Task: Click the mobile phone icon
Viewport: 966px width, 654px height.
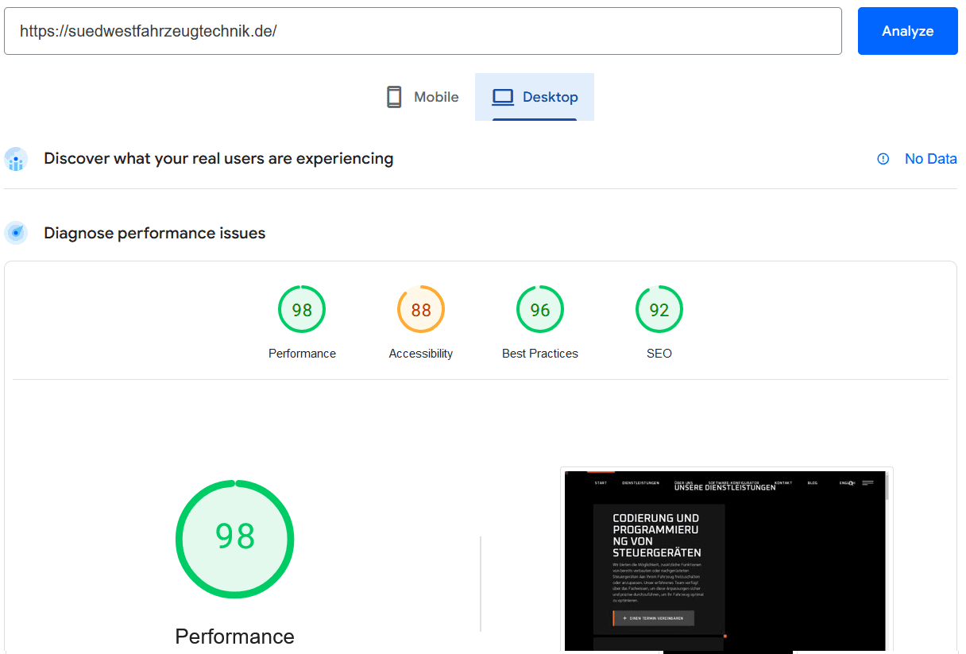Action: point(394,97)
